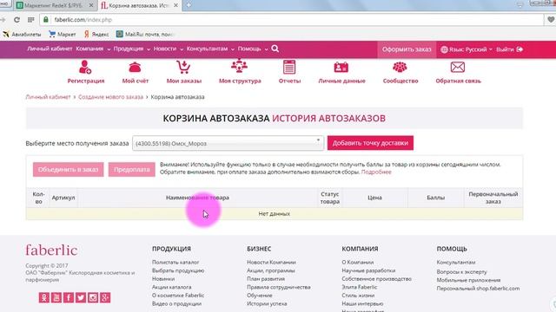Viewport: 556px width, 312px height.
Task: Open footer link План развития
Action: click(266, 279)
